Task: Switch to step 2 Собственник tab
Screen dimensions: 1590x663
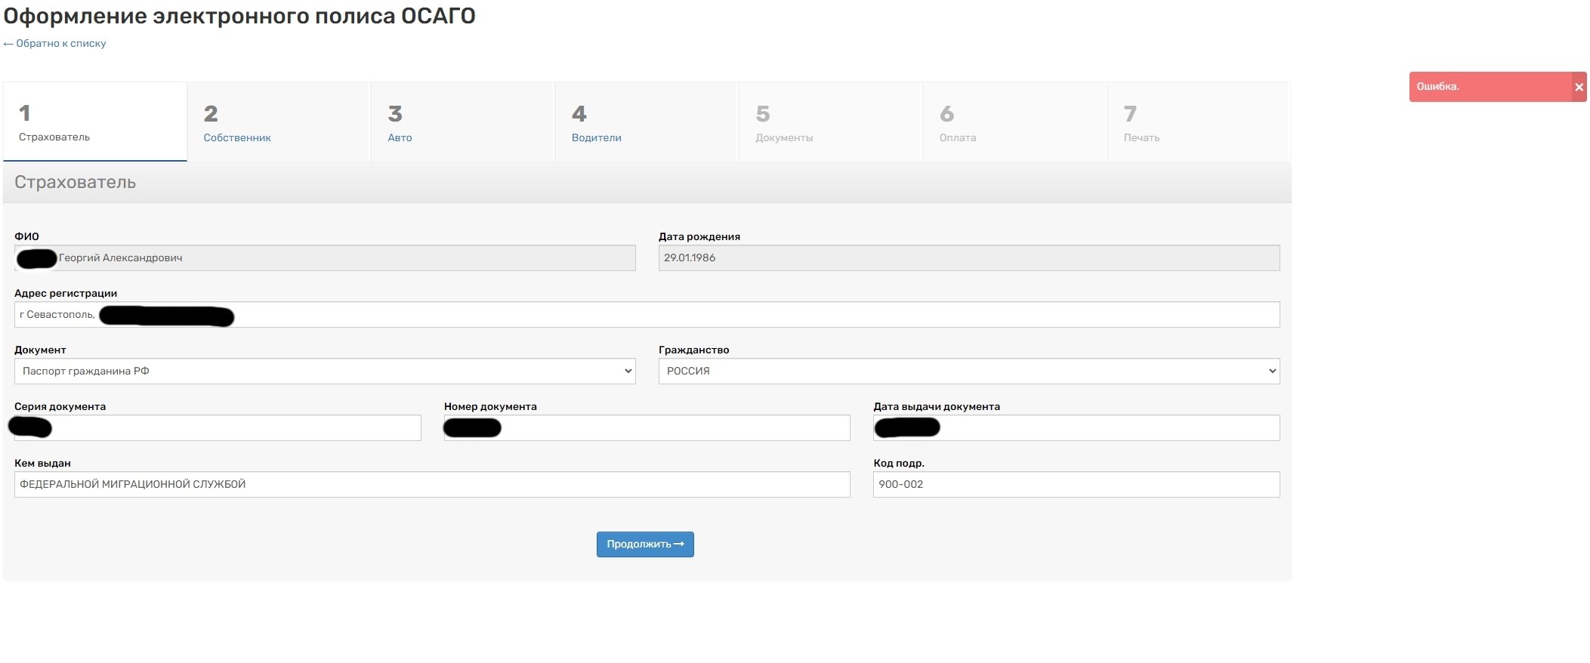Action: point(279,122)
